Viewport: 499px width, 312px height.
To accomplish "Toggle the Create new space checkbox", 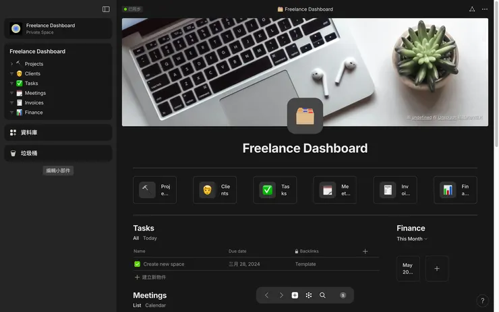I will click(137, 264).
